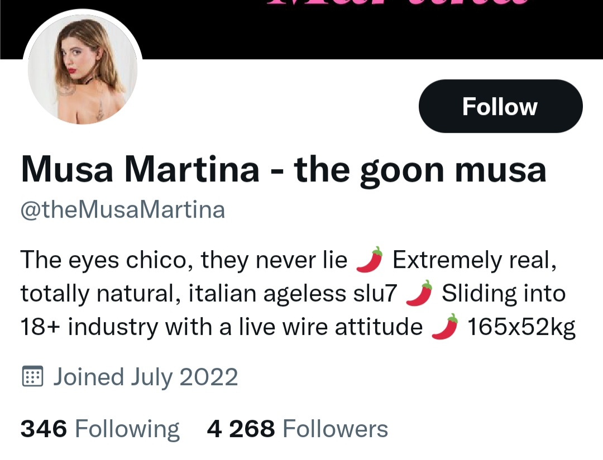The image size is (603, 460).
Task: Click the calendar icon beside join date
Action: (32, 377)
